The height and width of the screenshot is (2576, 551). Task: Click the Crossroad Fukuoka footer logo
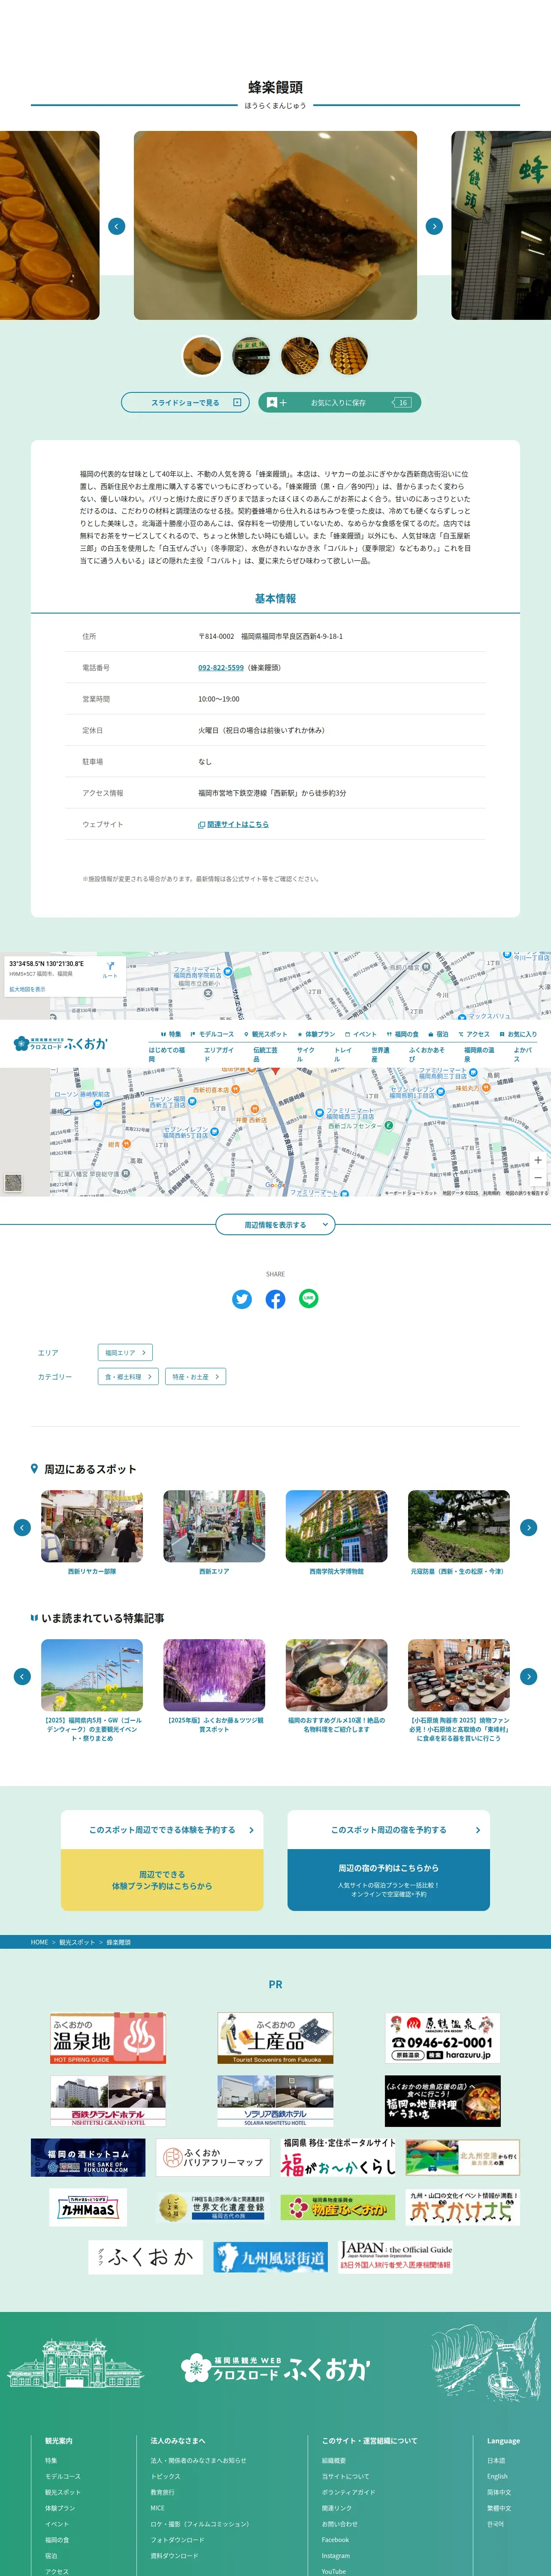(275, 2369)
